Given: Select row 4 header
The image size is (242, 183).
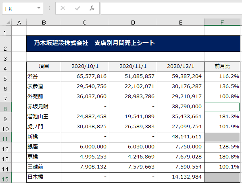Looking at the screenshot, I should 6,67.
